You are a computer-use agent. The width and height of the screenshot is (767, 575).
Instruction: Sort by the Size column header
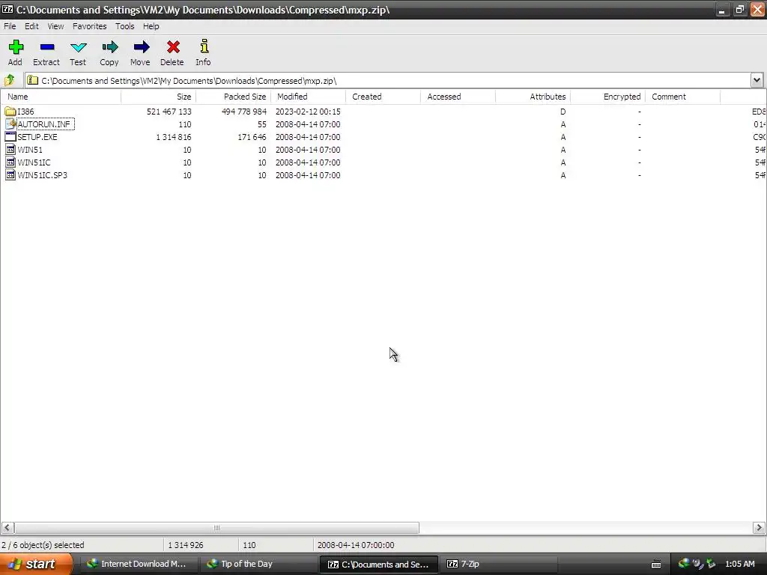159,97
